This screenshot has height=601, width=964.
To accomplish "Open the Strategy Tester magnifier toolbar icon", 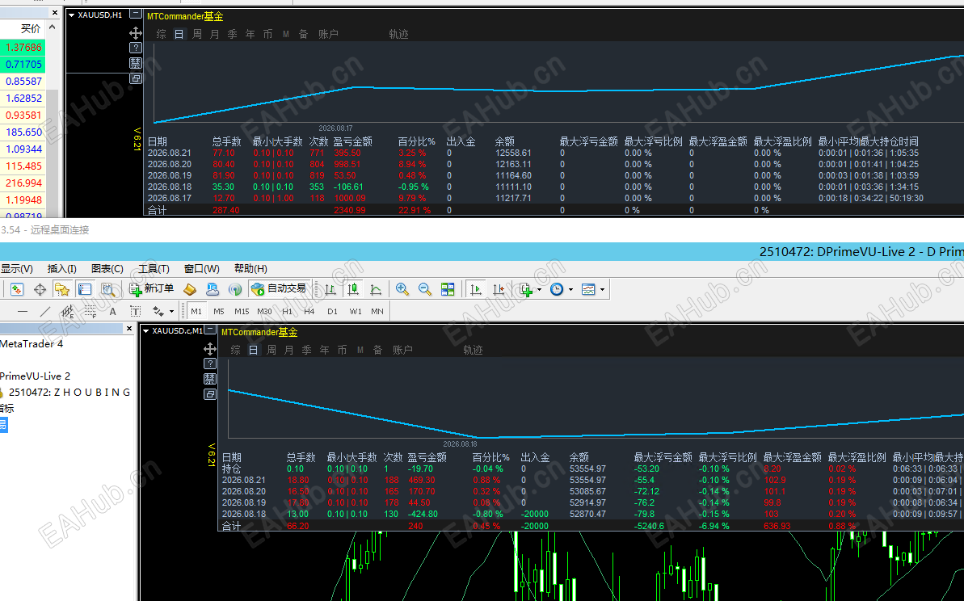I will click(x=108, y=289).
